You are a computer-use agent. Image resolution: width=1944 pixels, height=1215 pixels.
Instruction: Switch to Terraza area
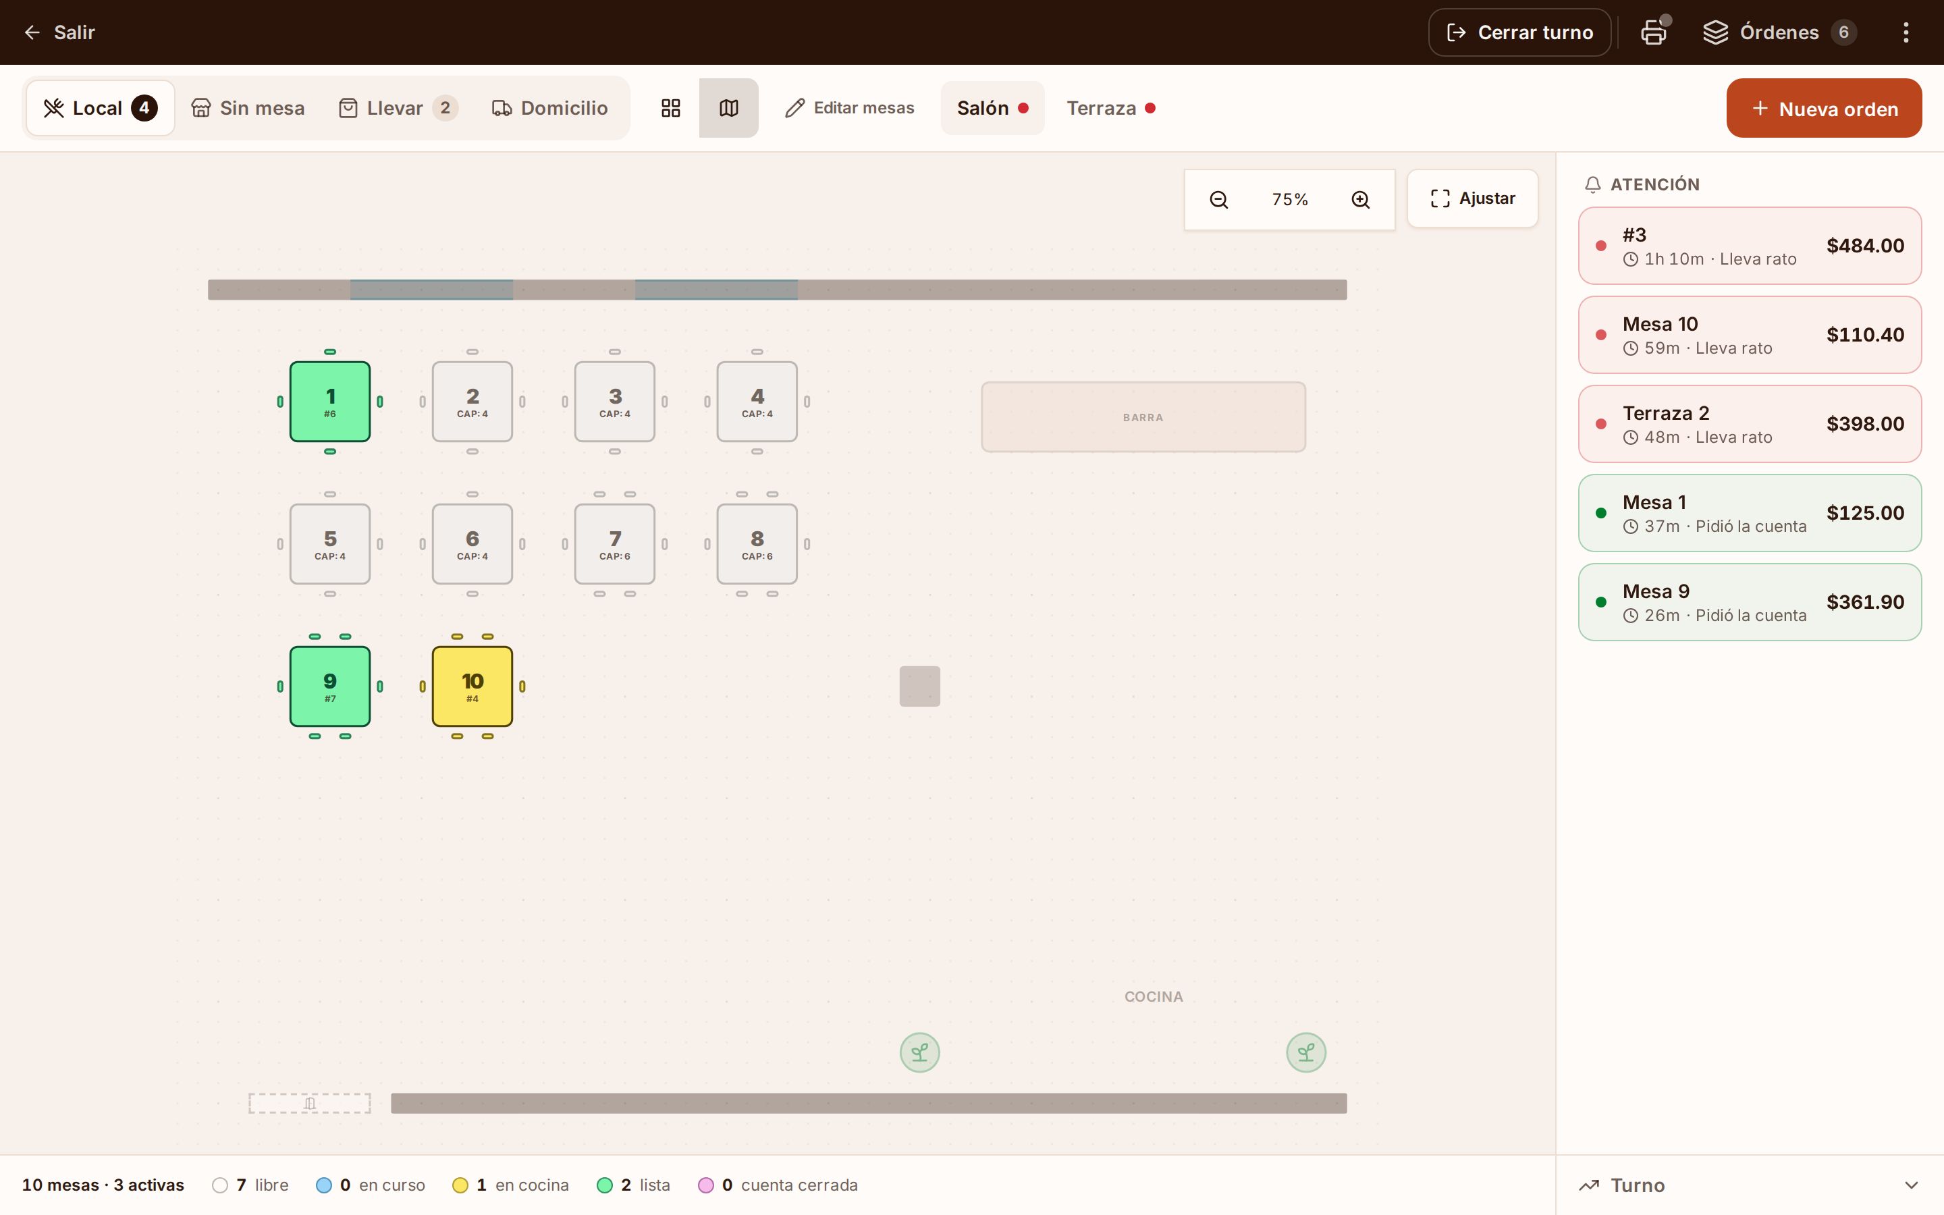pyautogui.click(x=1111, y=108)
